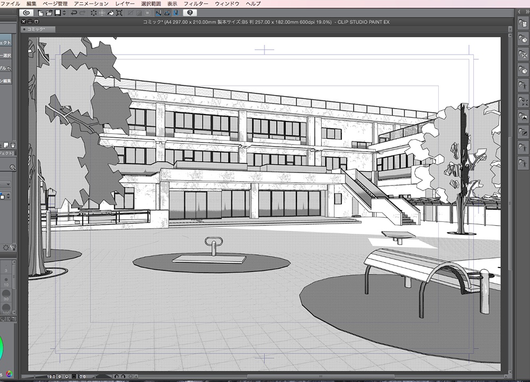Click the trash delete icon in left panel
Screen dimensions: 530x382
[13, 145]
